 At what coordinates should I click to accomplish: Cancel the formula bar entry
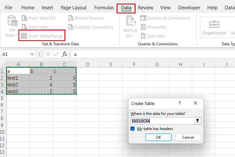(x=48, y=54)
